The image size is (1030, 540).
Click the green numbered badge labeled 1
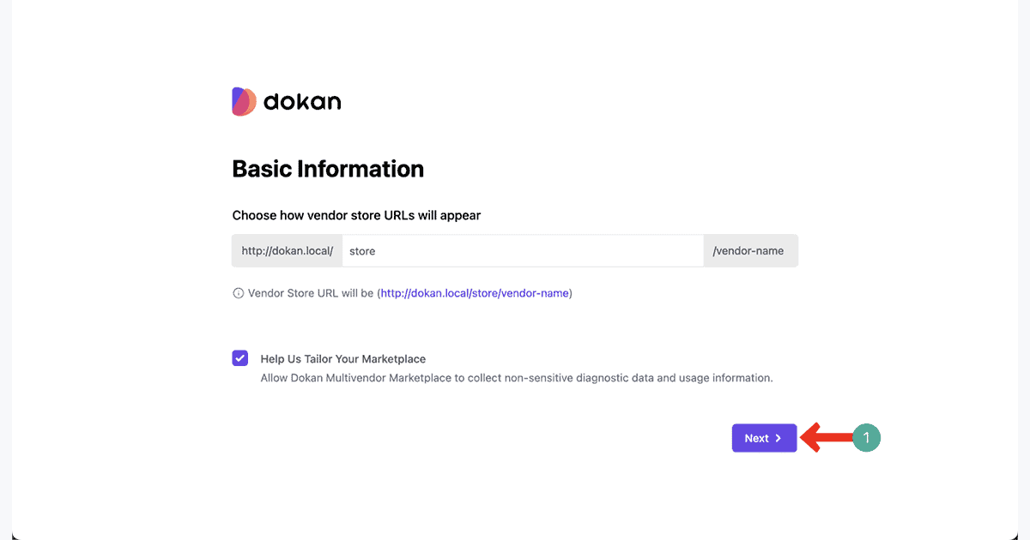(867, 437)
